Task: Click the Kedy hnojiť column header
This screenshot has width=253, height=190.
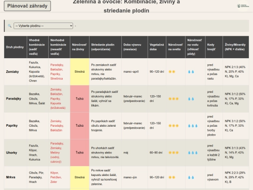Action: [x=214, y=47]
